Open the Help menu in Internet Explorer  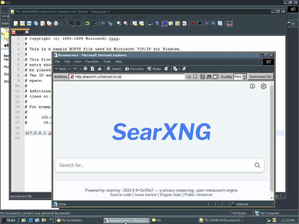119,62
